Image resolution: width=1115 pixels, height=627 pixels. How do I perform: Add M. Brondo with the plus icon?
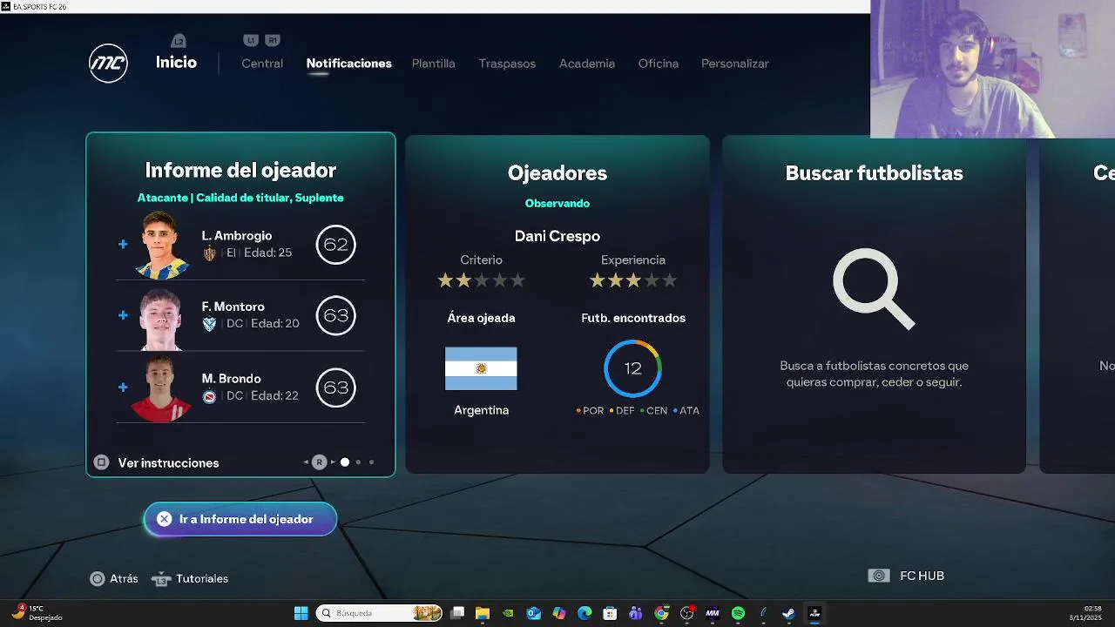[123, 388]
